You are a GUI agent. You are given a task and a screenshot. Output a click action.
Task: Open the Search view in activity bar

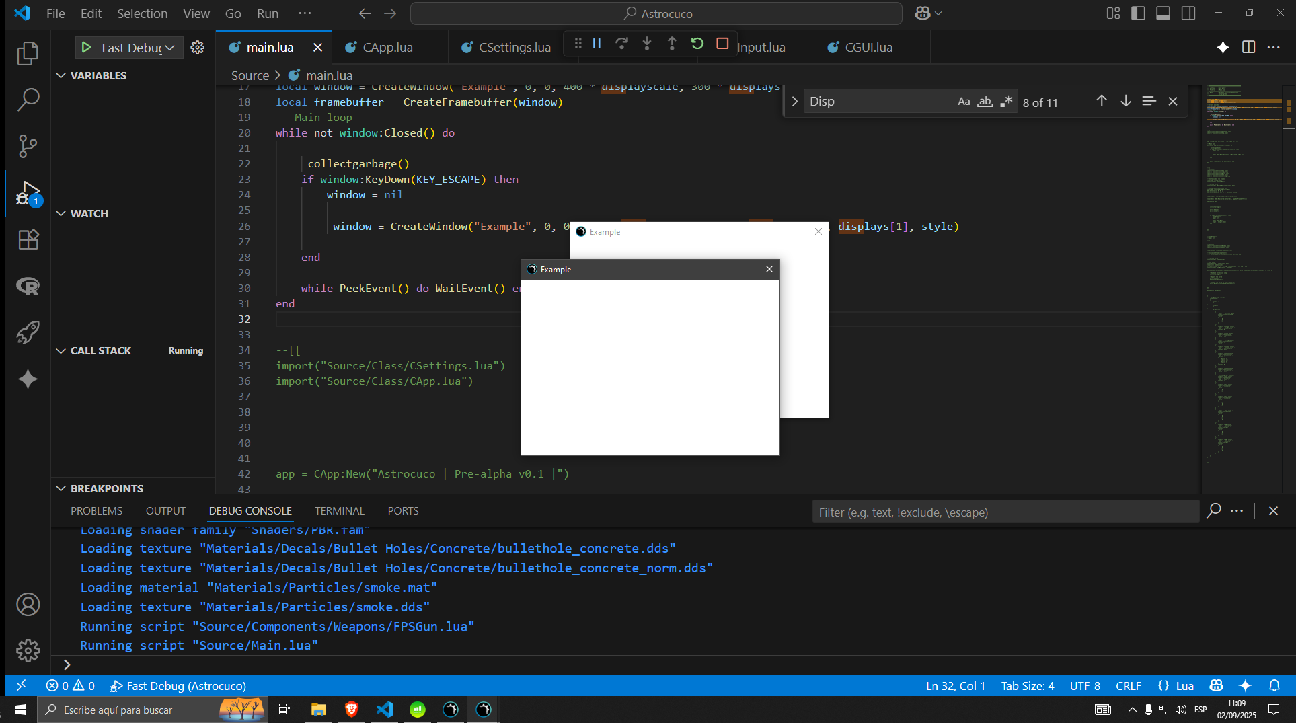(x=28, y=100)
